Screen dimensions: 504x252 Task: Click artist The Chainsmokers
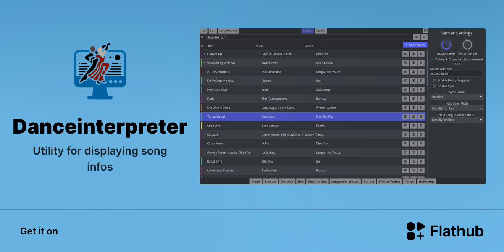pos(274,99)
